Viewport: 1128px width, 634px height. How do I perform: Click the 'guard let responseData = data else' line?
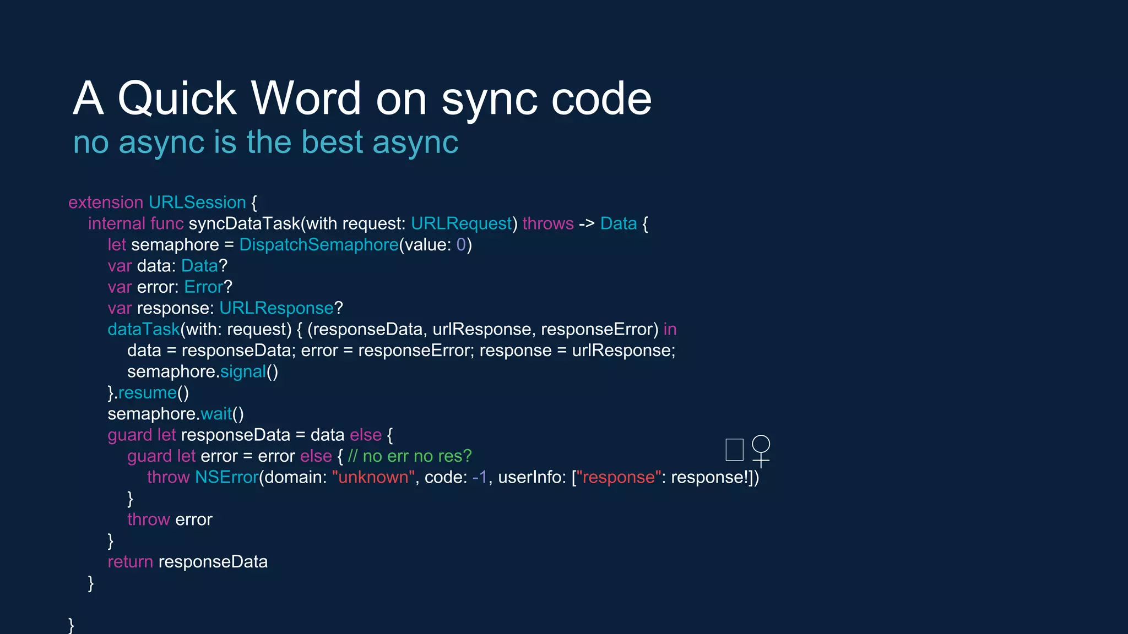tap(251, 435)
